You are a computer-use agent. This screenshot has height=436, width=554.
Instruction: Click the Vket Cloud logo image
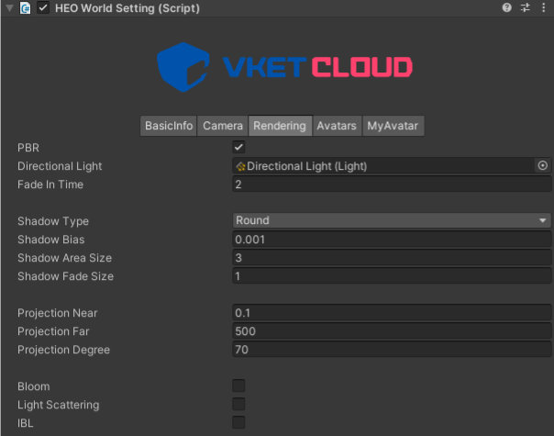pyautogui.click(x=284, y=66)
